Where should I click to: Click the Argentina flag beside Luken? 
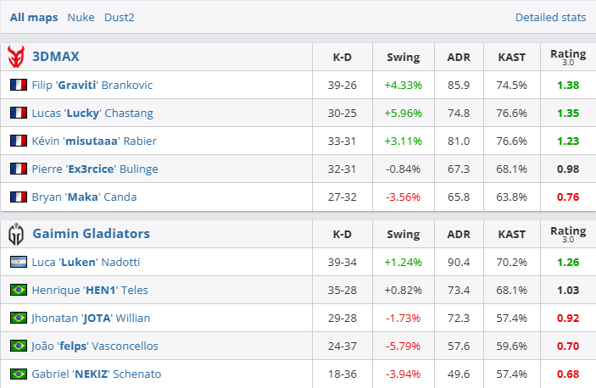coord(18,263)
